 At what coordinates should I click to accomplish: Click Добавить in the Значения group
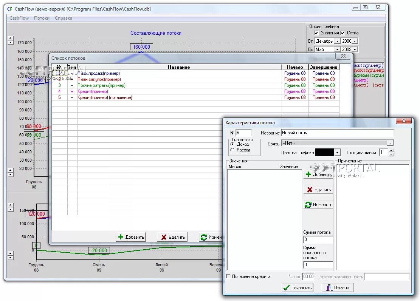coord(318,174)
